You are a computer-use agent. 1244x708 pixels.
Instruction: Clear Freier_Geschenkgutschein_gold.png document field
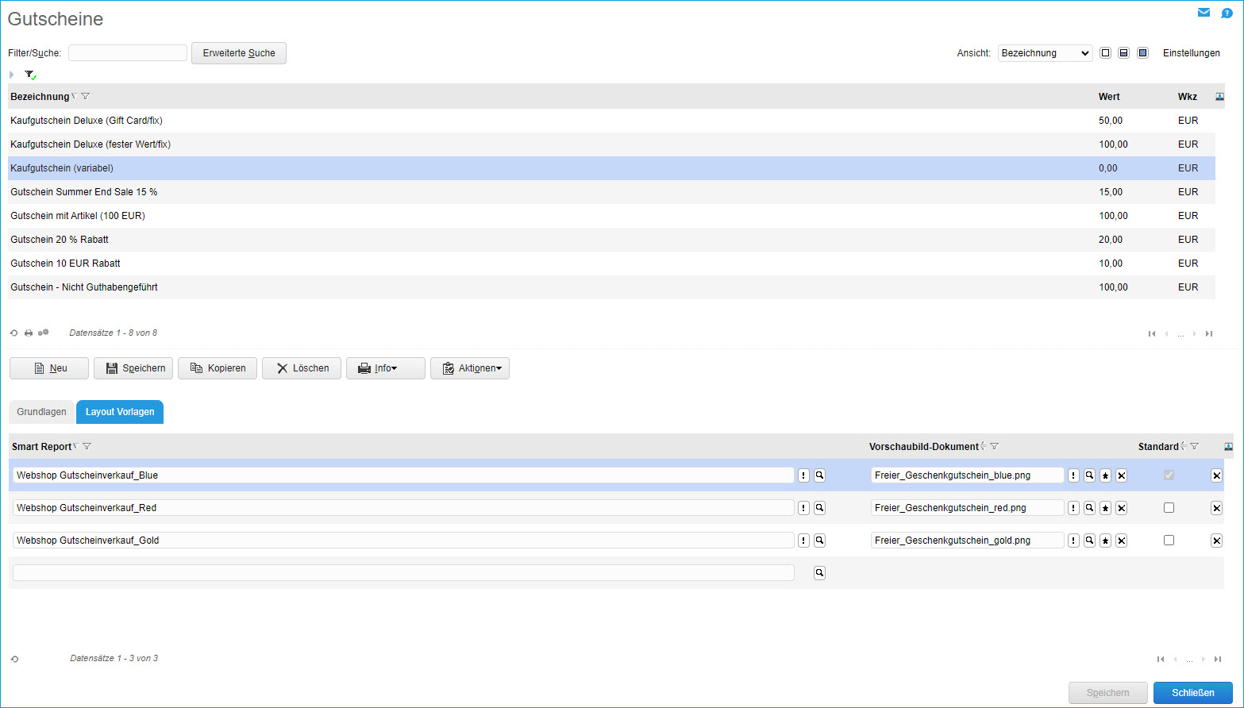point(1121,541)
